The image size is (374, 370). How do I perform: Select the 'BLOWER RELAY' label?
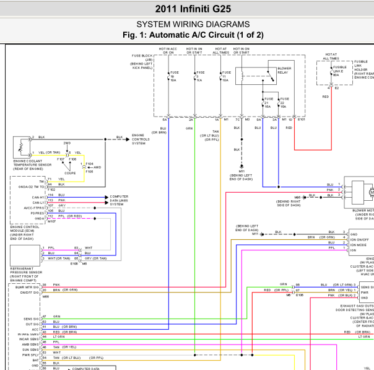[x=284, y=71]
